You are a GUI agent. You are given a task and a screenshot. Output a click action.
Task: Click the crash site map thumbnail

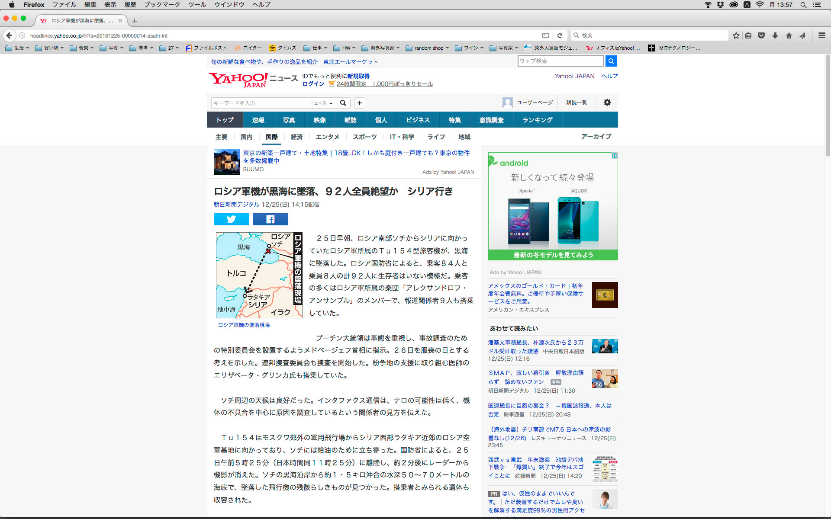pos(259,275)
